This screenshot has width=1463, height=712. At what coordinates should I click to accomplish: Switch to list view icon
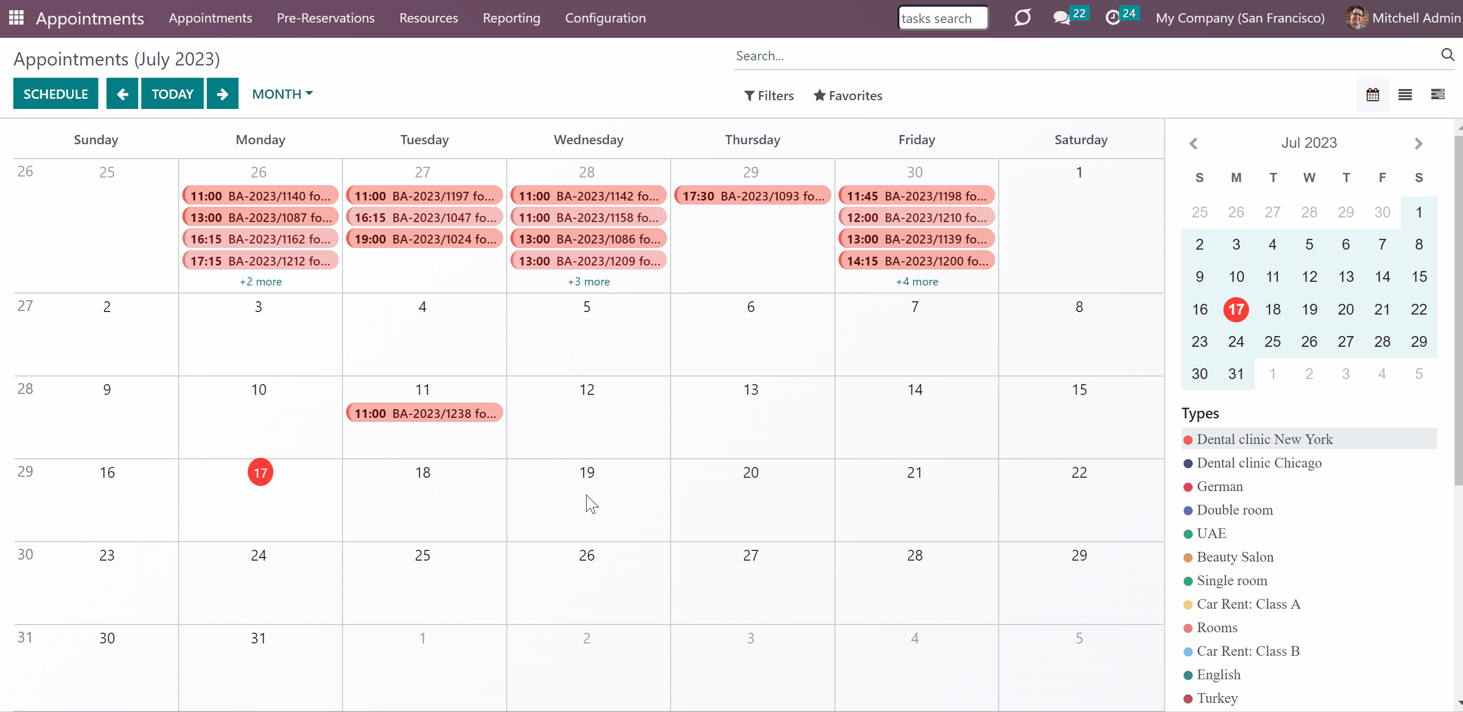point(1405,94)
